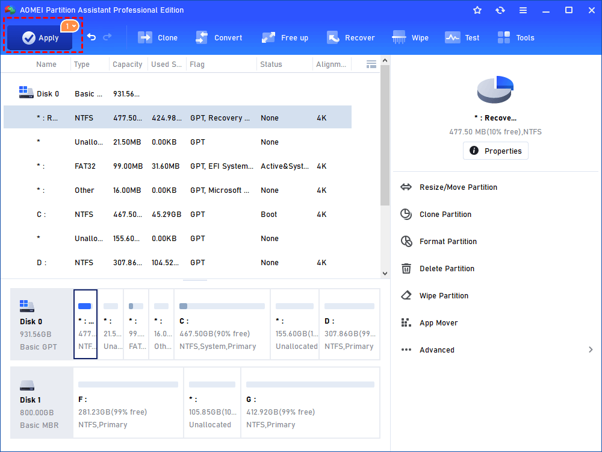Select the Disk 0 row in list

[x=178, y=94]
